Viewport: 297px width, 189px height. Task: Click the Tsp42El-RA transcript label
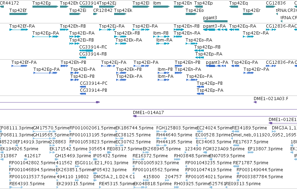pos(145,26)
